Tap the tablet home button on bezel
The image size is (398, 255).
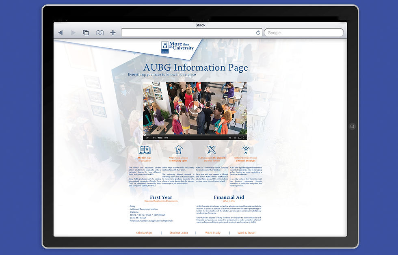pos(352,126)
